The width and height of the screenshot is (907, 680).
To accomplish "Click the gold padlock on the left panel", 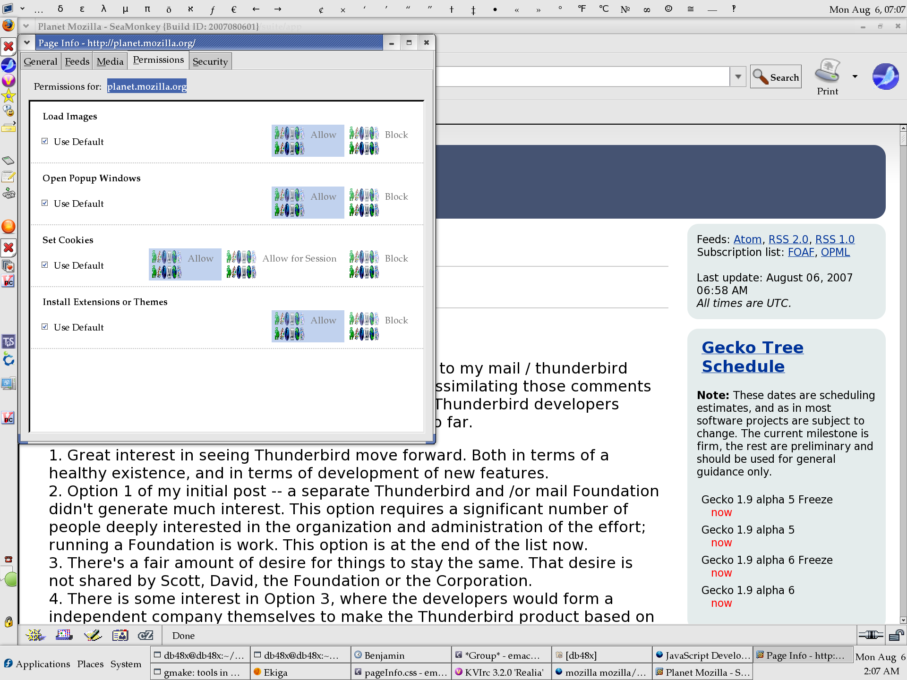I will [x=9, y=621].
